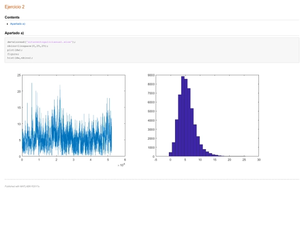Click the Contents heading
The width and height of the screenshot is (304, 228).
[x=12, y=17]
